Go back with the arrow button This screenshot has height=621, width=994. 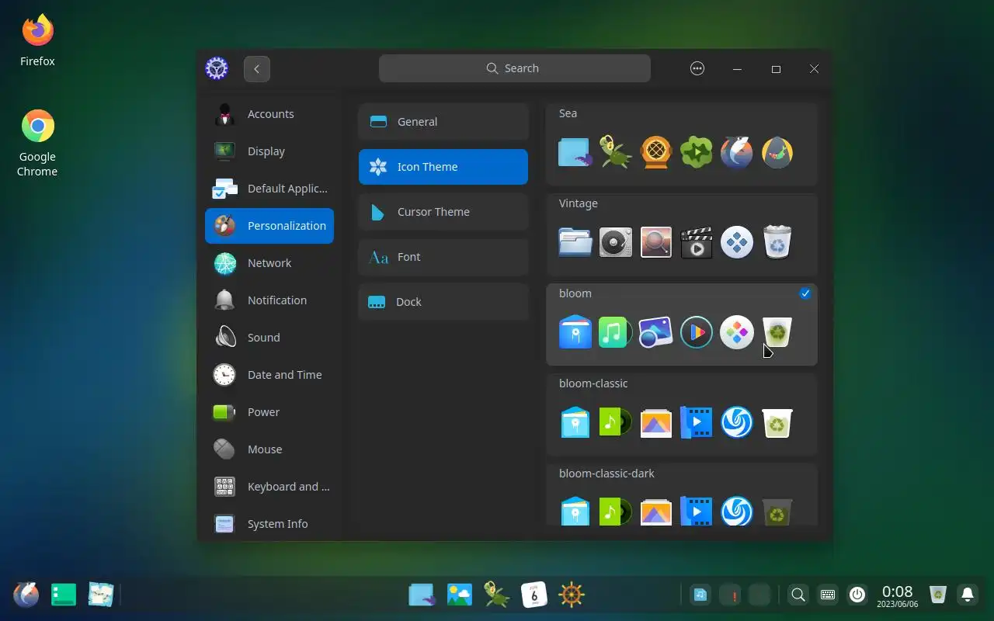pos(257,68)
